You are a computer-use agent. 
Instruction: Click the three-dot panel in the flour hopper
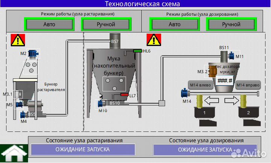pyautogui.click(x=114, y=84)
